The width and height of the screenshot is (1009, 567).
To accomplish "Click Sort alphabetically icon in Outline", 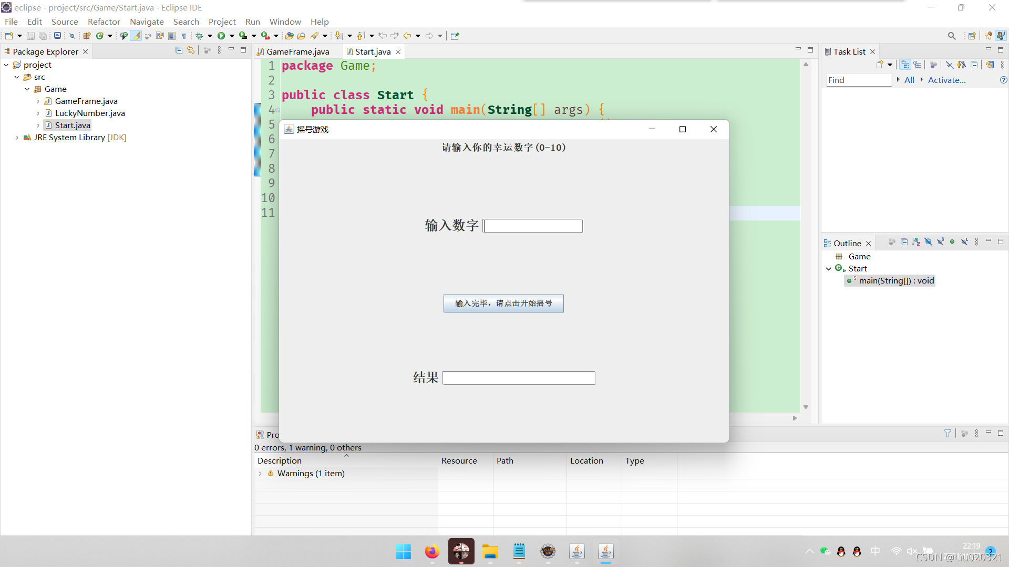I will (x=916, y=242).
